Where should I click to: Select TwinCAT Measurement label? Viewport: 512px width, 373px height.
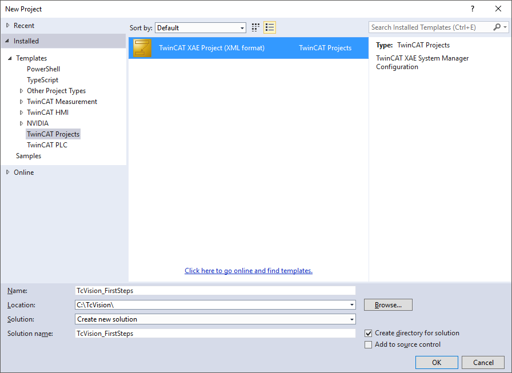coord(62,102)
